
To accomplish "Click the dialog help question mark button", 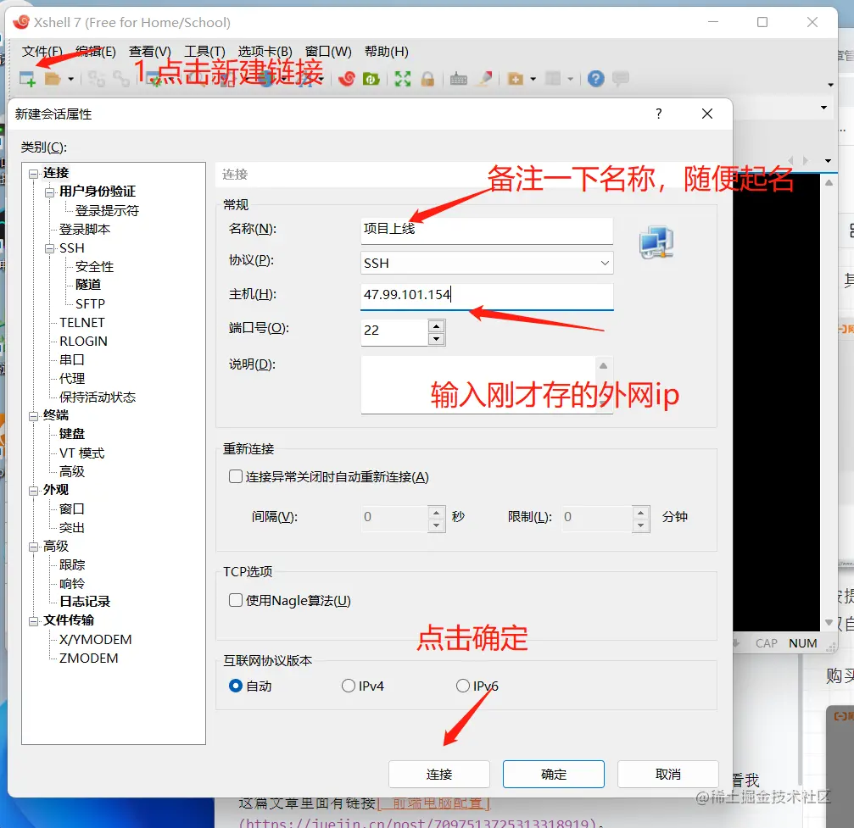I will point(659,114).
